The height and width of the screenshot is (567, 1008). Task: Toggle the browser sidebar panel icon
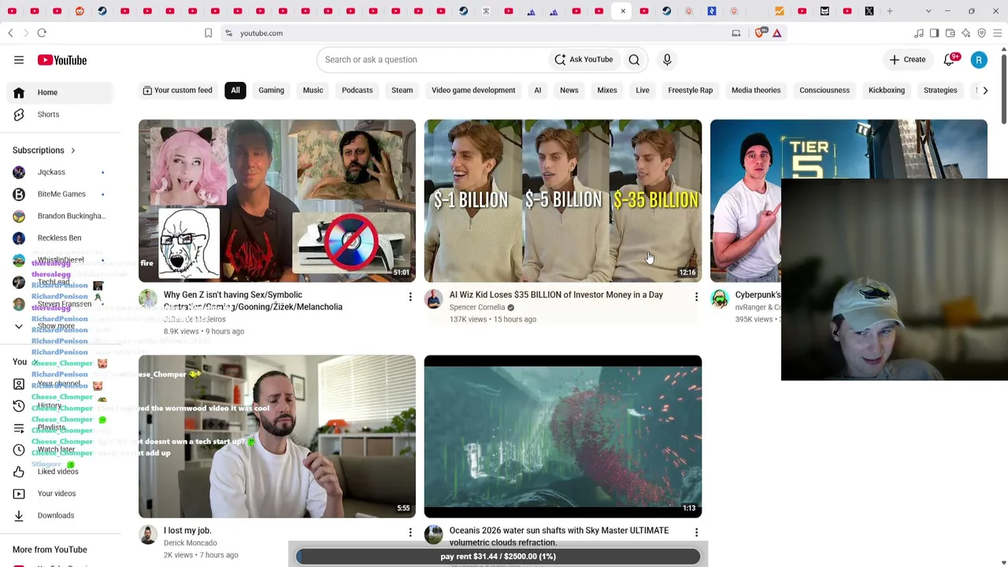934,33
